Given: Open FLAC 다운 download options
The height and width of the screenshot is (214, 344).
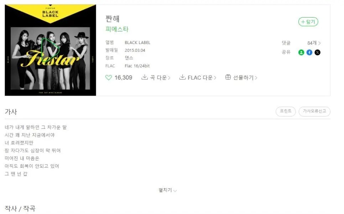Looking at the screenshot, I should pos(202,77).
